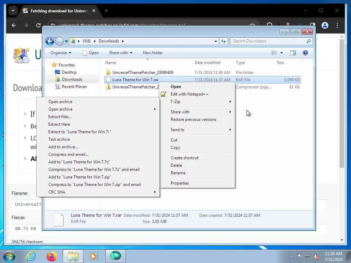Open a new browser tab

(106, 11)
